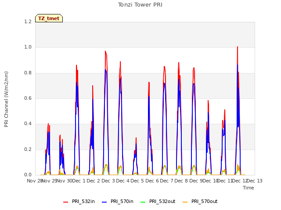The width and height of the screenshot is (281, 210).
Task: Click the green PRI_532out legend swatch
Action: tap(143, 202)
